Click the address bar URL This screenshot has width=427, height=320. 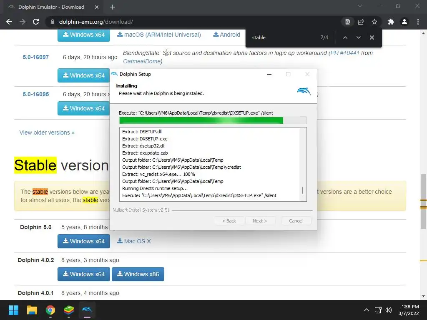click(96, 22)
